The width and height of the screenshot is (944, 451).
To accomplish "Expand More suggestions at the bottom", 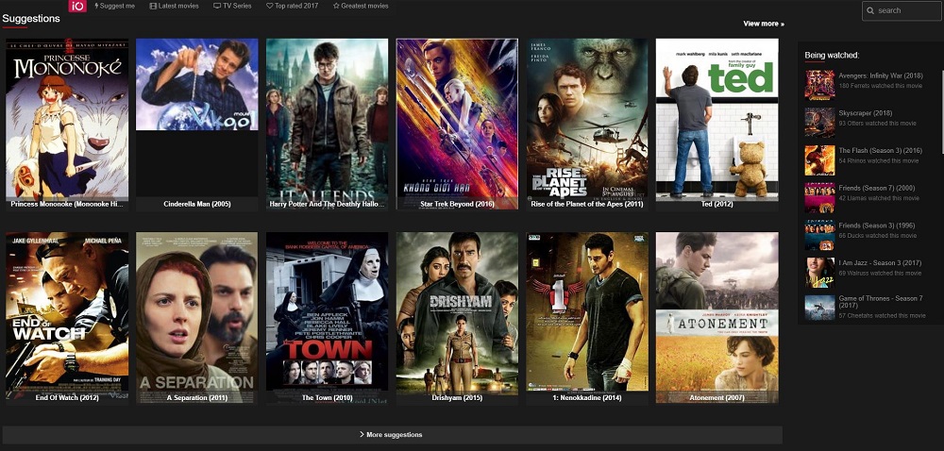I will pos(392,435).
